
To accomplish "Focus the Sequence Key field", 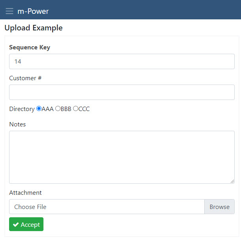I will click(x=122, y=62).
